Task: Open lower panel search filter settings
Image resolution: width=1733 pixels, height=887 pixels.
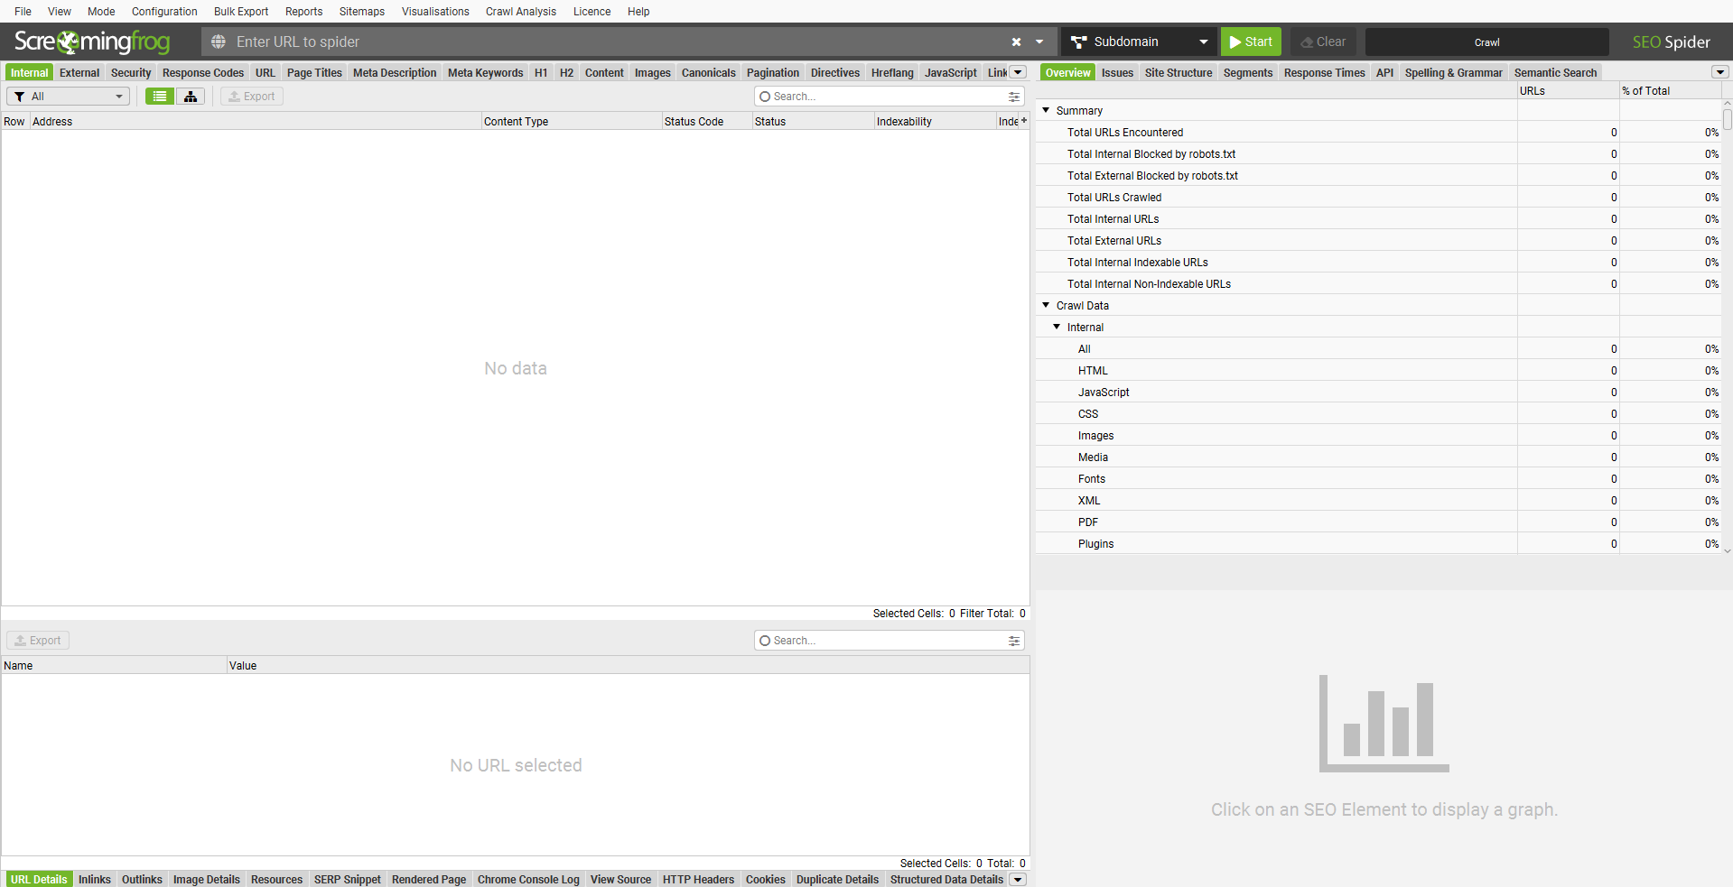Action: 1014,641
